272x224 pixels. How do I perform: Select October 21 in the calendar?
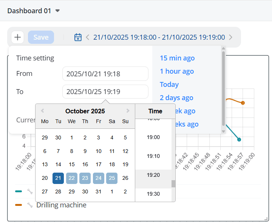click(58, 178)
